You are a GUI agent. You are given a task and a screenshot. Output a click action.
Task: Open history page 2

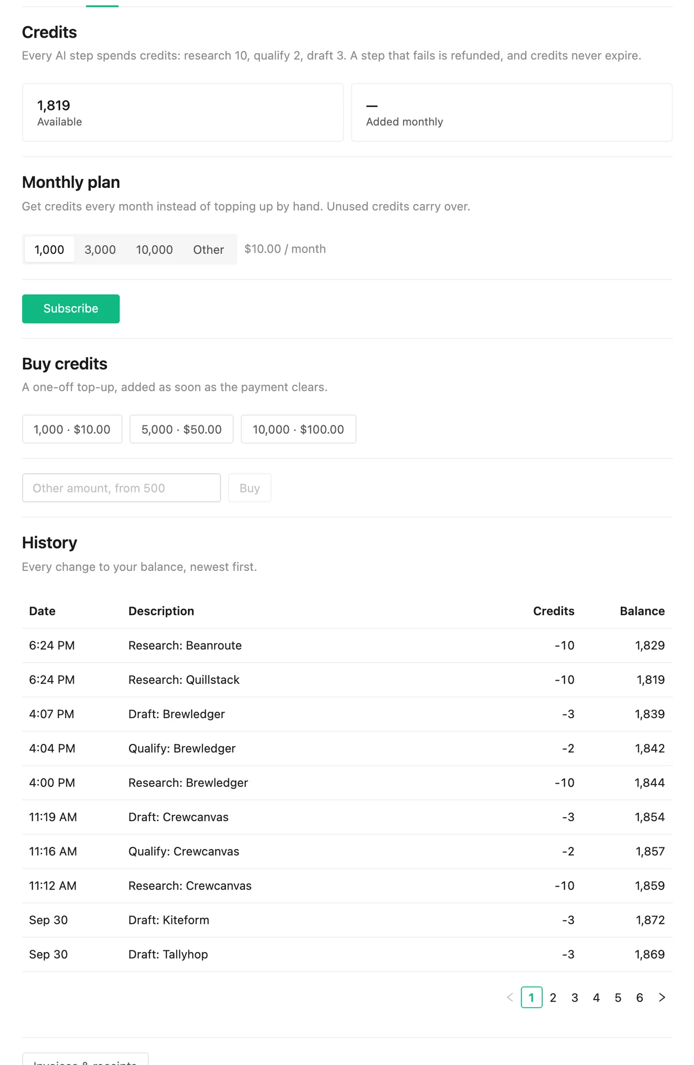(553, 997)
